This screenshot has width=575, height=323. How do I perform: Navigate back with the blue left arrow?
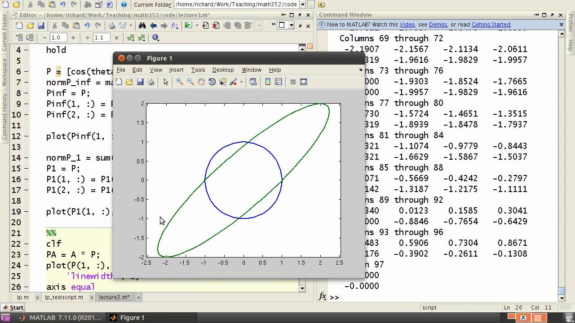(153, 26)
